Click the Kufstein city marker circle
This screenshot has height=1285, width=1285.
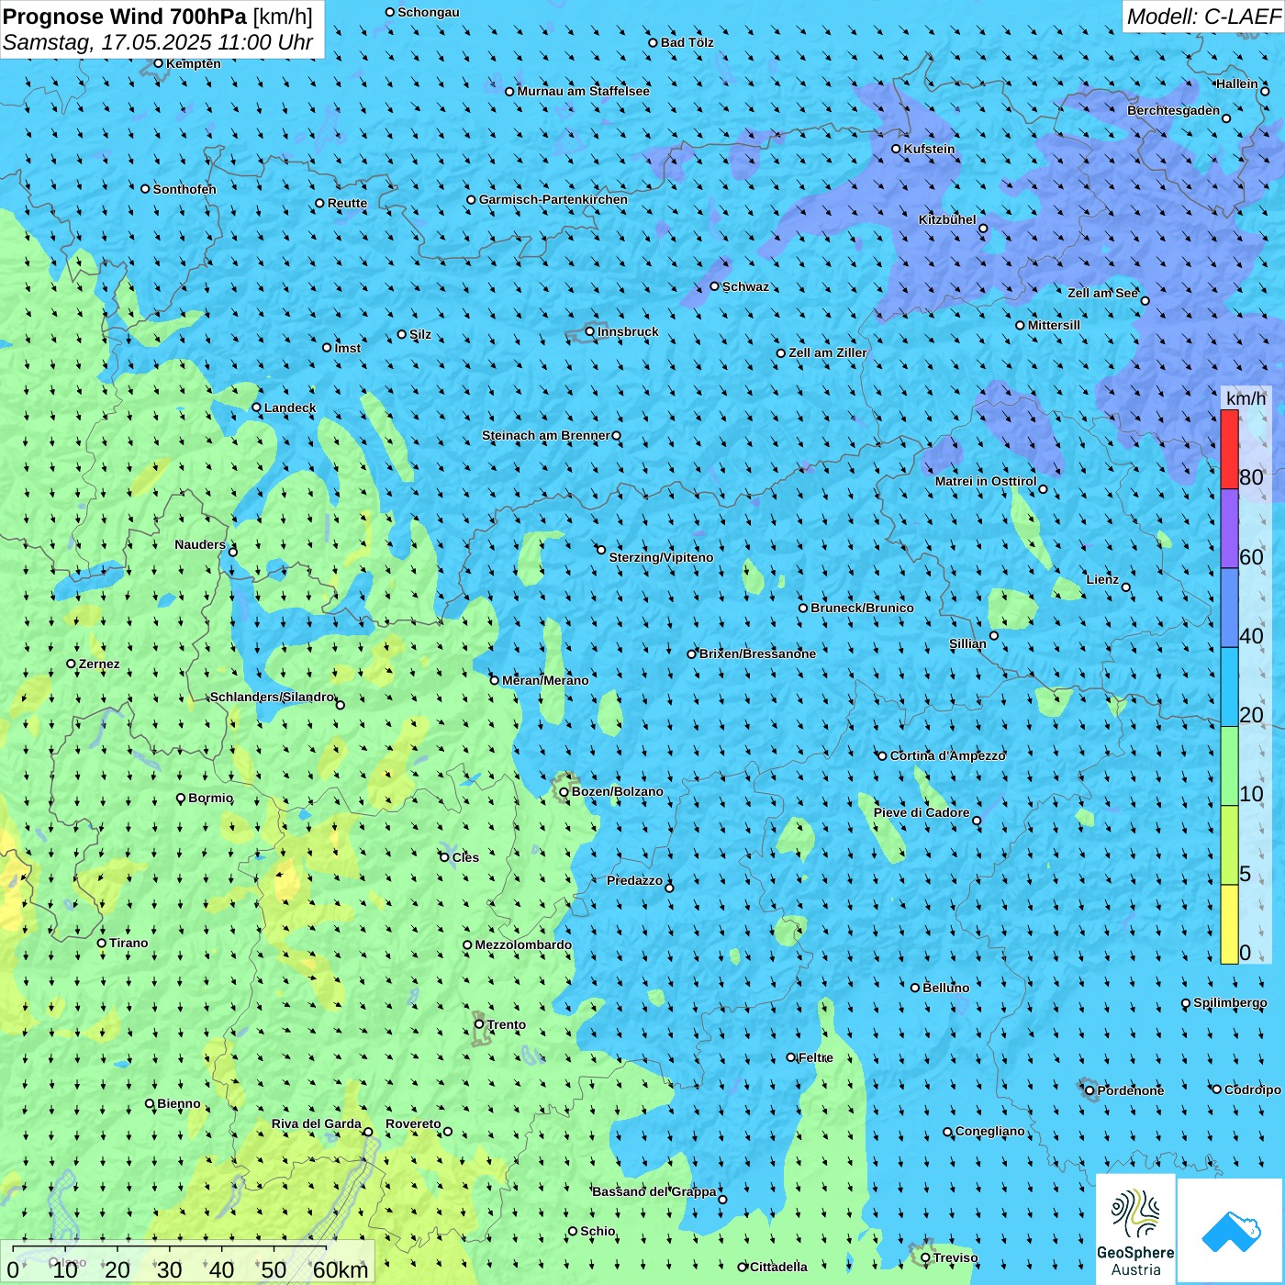point(897,149)
